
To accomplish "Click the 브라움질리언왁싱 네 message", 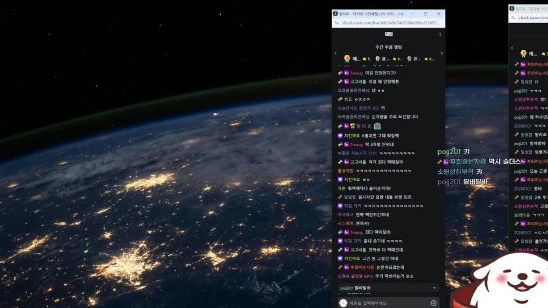I will tap(361, 90).
